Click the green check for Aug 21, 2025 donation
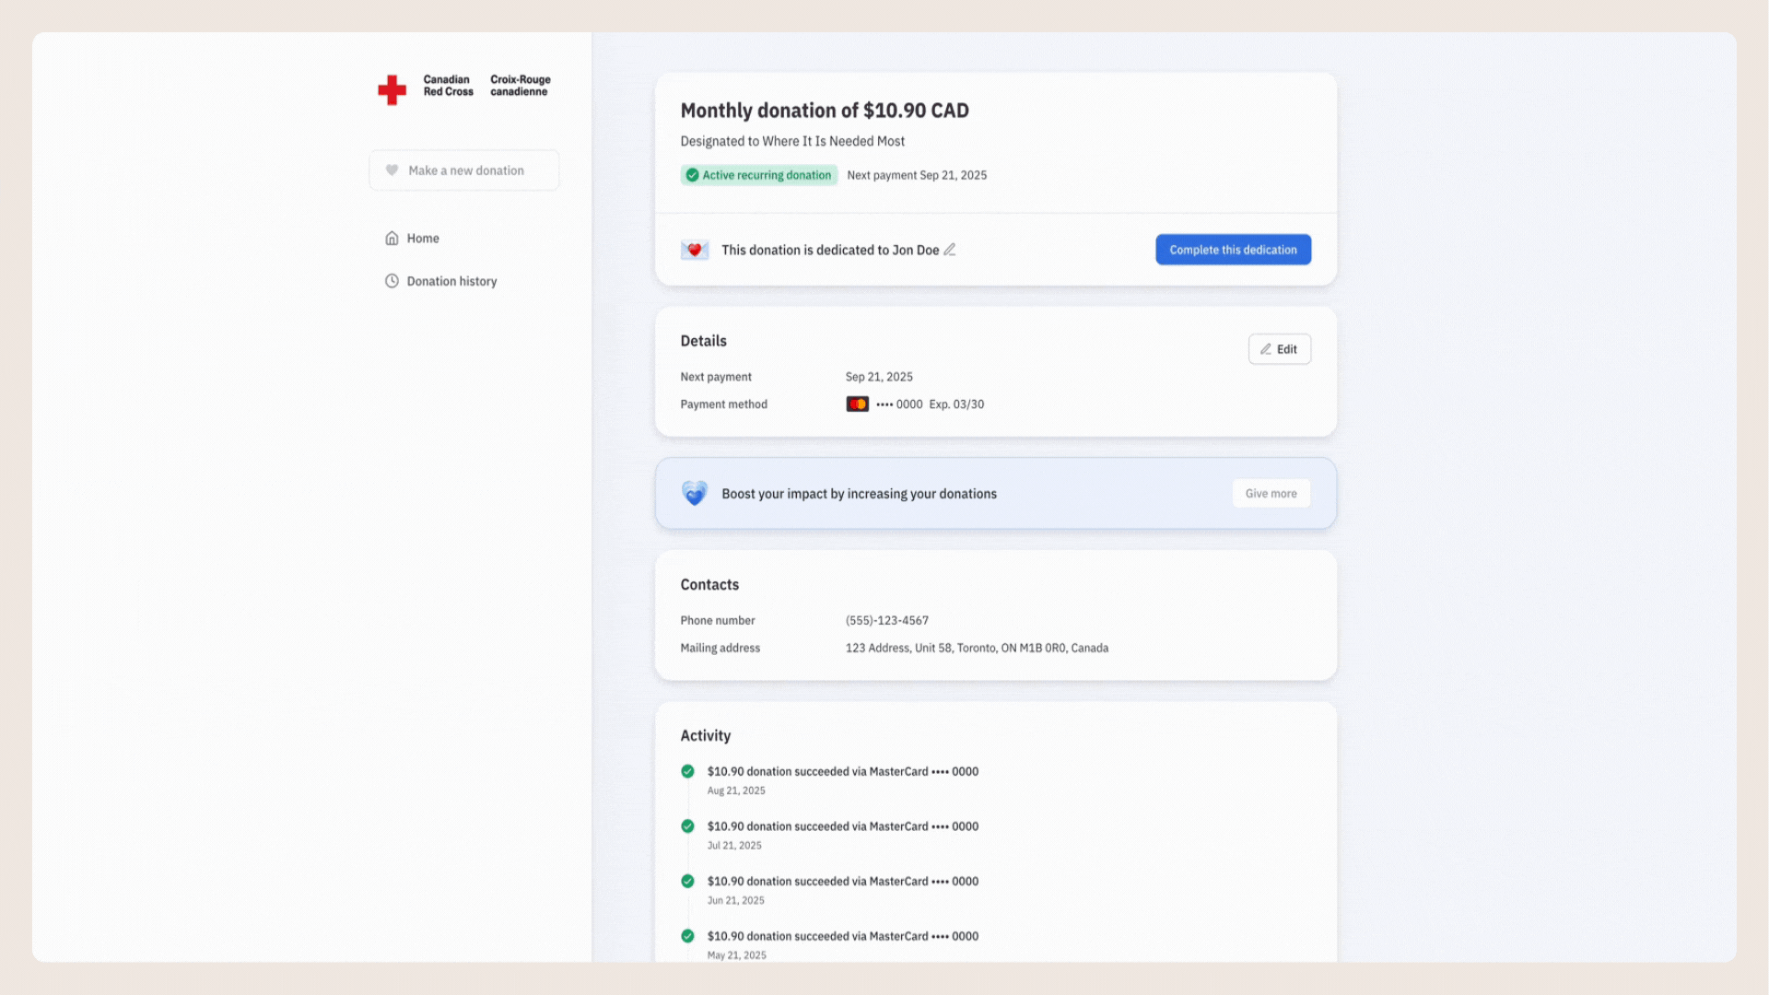This screenshot has height=995, width=1769. [687, 771]
